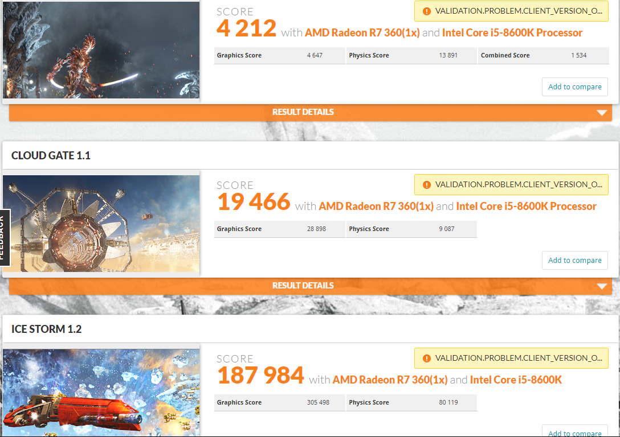Add Ice Storm result to compare
620x437 pixels.
click(574, 431)
